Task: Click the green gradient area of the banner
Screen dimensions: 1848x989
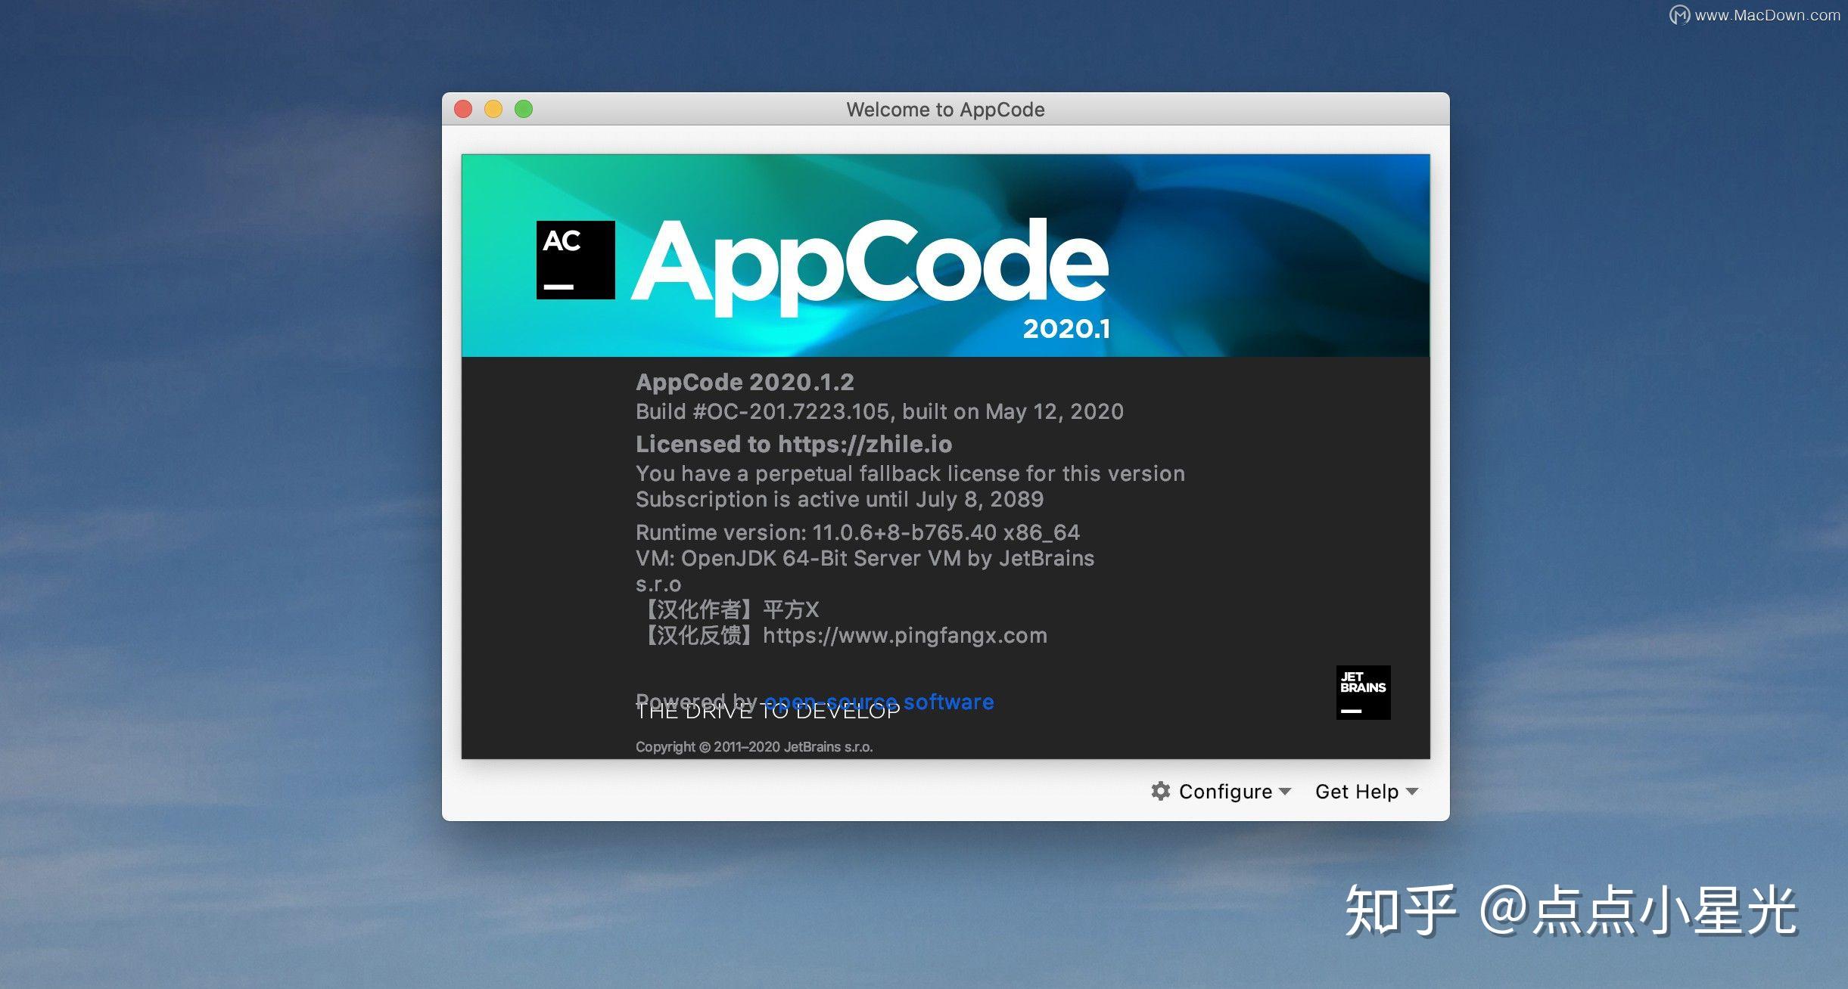Action: point(515,181)
